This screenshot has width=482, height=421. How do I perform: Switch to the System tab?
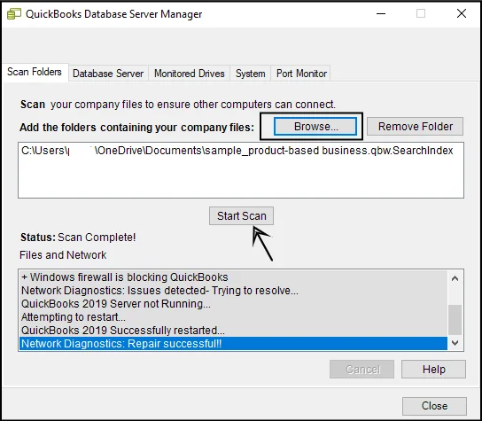point(250,74)
